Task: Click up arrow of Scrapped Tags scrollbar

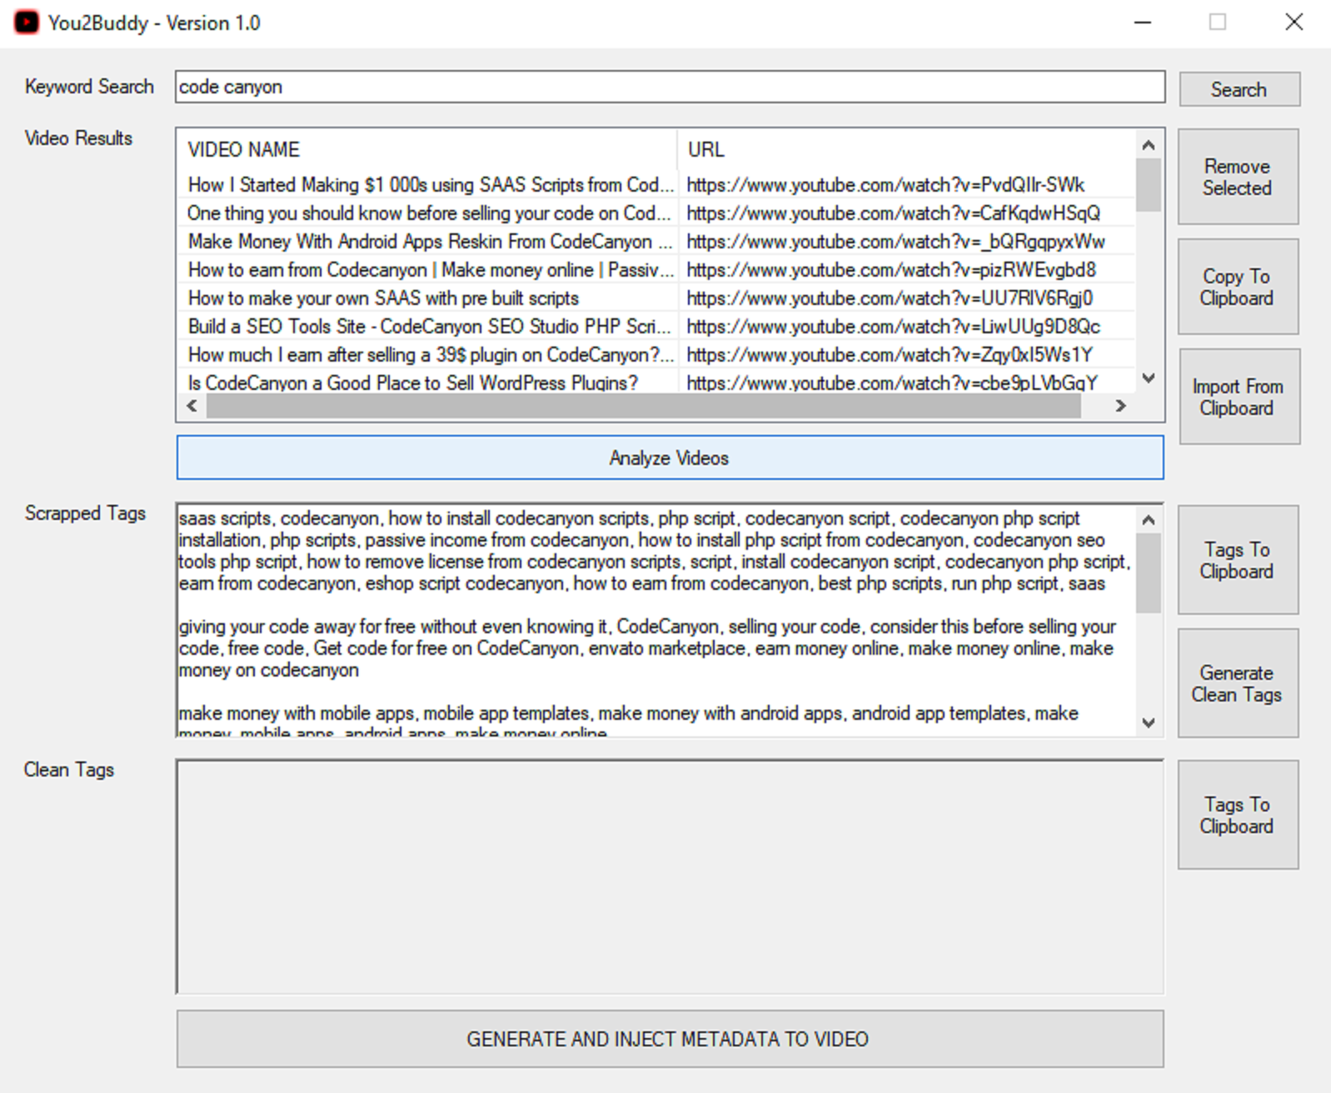Action: (1149, 520)
